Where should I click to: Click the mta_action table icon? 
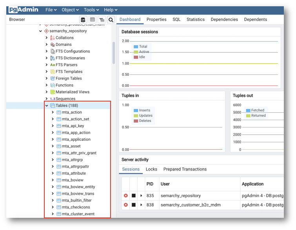pos(59,112)
